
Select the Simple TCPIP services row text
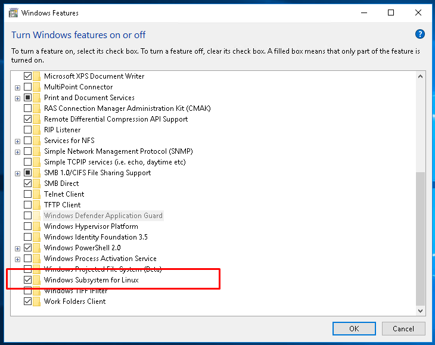click(115, 162)
